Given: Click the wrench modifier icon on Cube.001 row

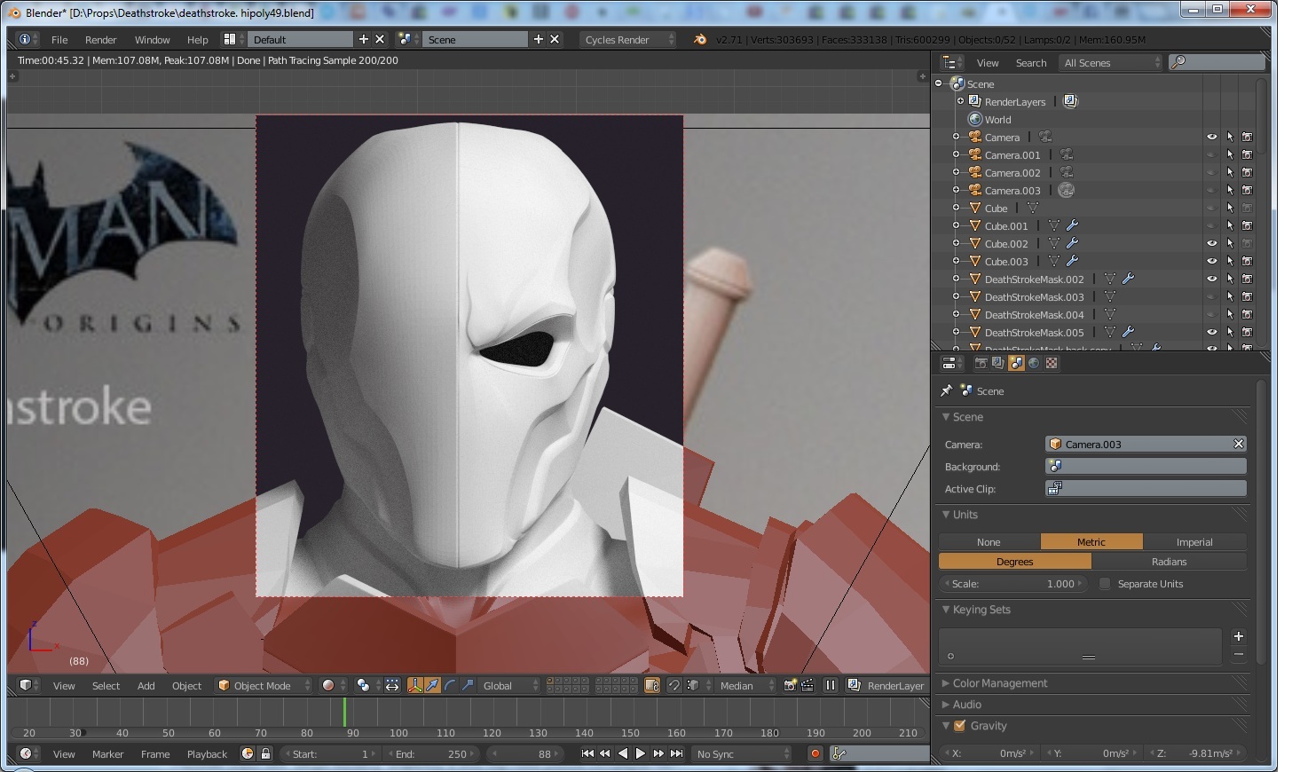Looking at the screenshot, I should point(1072,225).
